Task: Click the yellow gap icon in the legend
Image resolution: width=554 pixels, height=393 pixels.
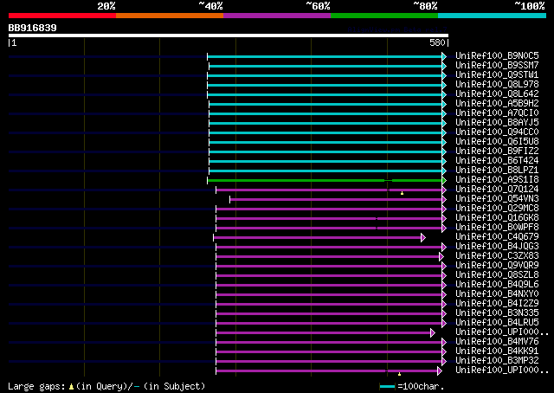Action: [71, 387]
